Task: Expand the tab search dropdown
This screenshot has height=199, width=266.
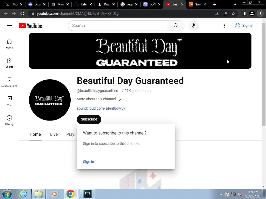Action: click(x=235, y=4)
